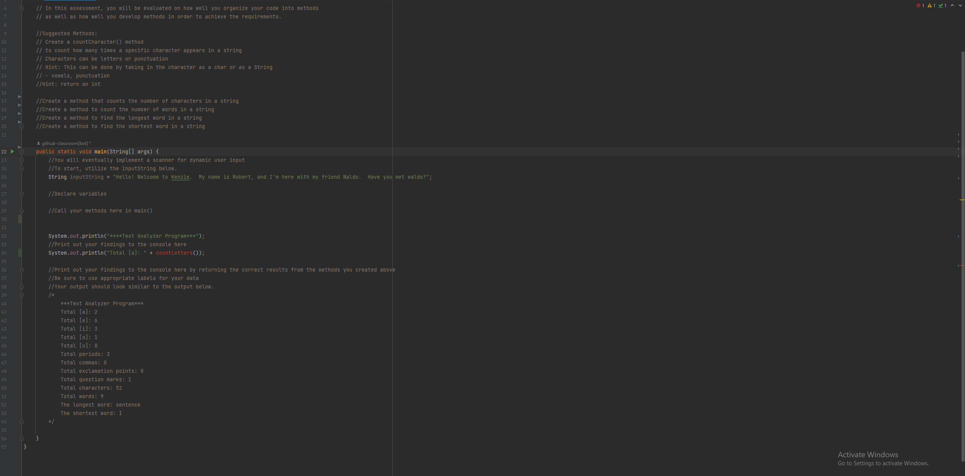The width and height of the screenshot is (965, 476).
Task: Click the red countLetters unresolved method
Action: (x=174, y=253)
